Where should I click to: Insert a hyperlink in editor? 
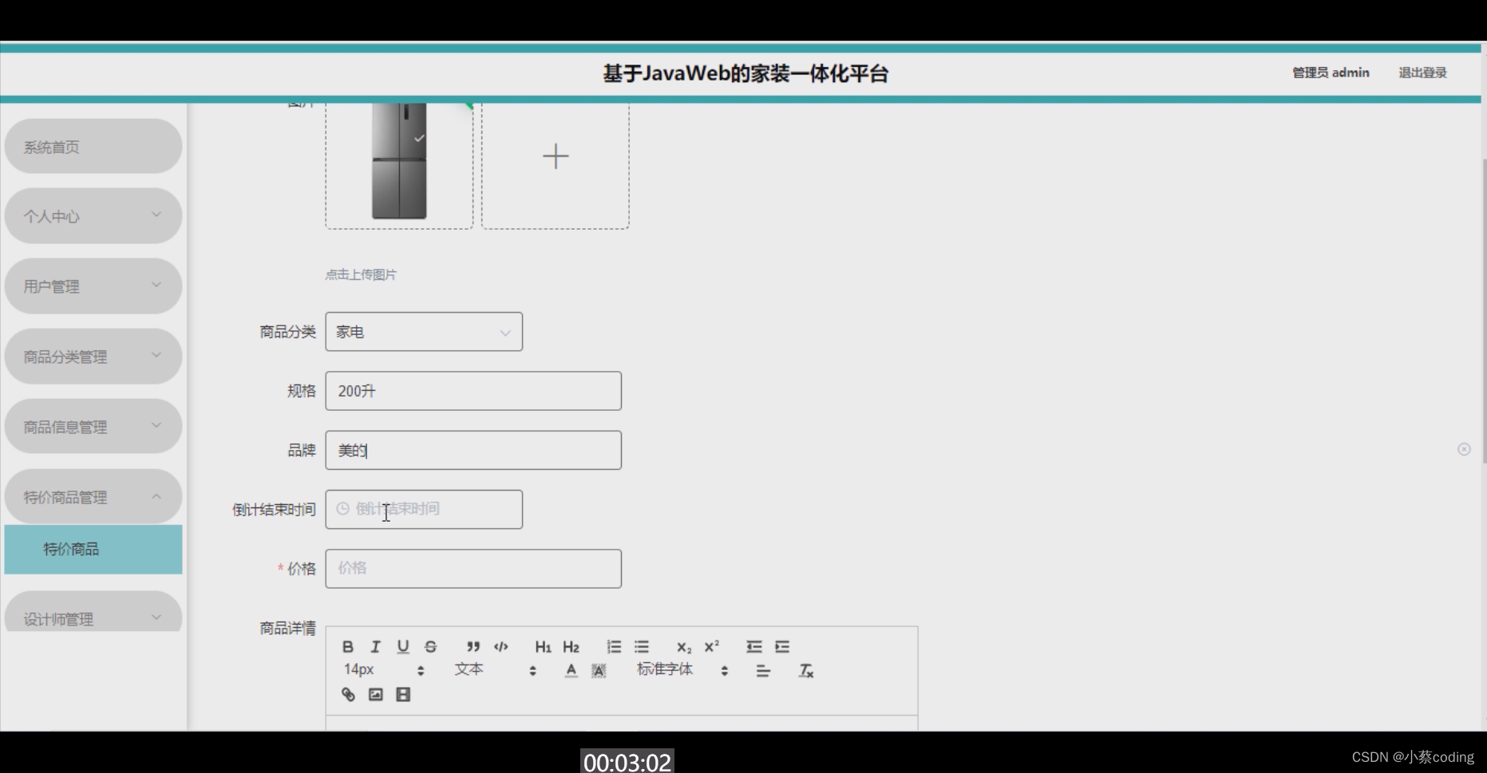[x=348, y=695]
